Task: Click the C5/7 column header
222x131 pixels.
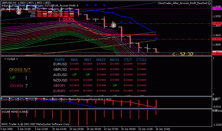Action: [x=128, y=60]
